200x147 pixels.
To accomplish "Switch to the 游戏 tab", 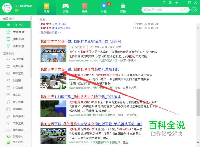I will tap(66, 8).
